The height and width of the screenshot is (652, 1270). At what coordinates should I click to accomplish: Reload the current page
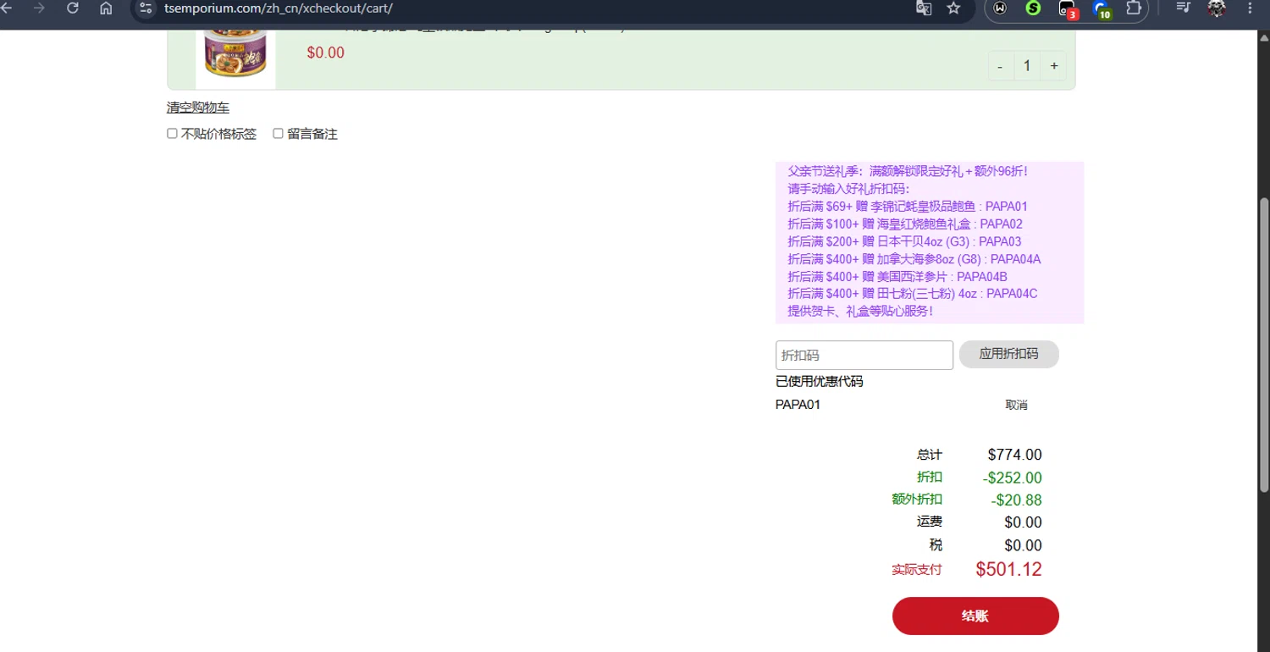tap(73, 8)
